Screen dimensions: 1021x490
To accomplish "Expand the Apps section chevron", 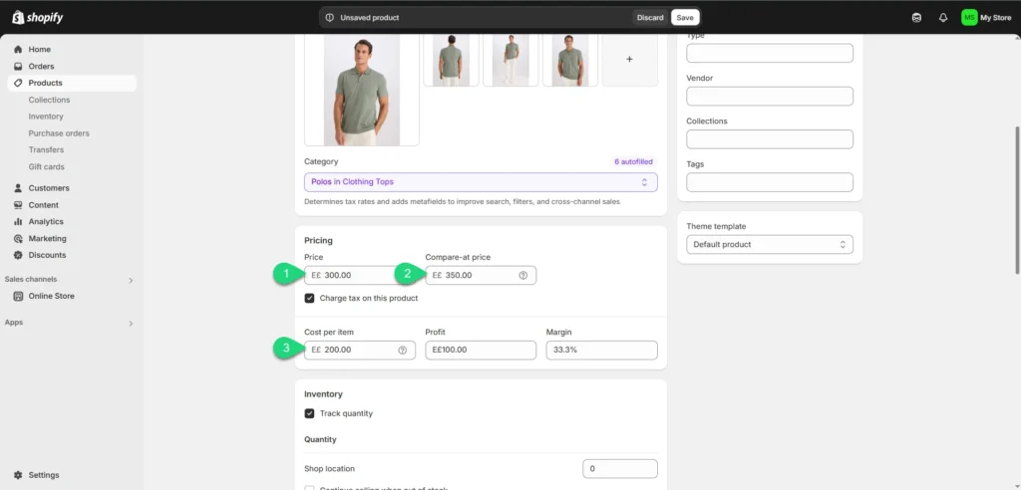I will pos(131,323).
